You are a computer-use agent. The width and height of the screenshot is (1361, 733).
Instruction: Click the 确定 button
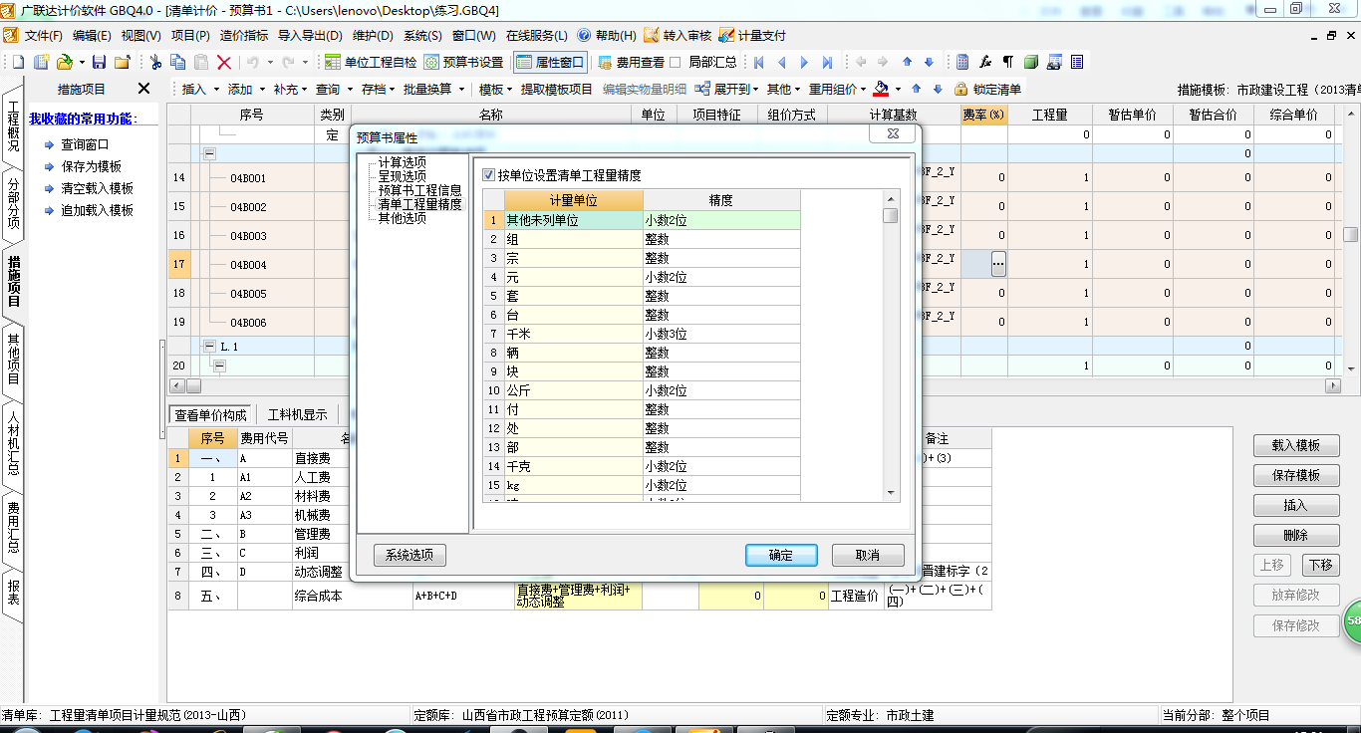coord(781,555)
